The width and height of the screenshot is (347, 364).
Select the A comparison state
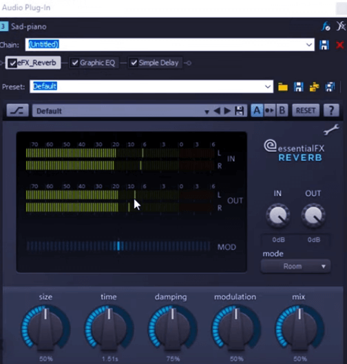click(x=257, y=111)
